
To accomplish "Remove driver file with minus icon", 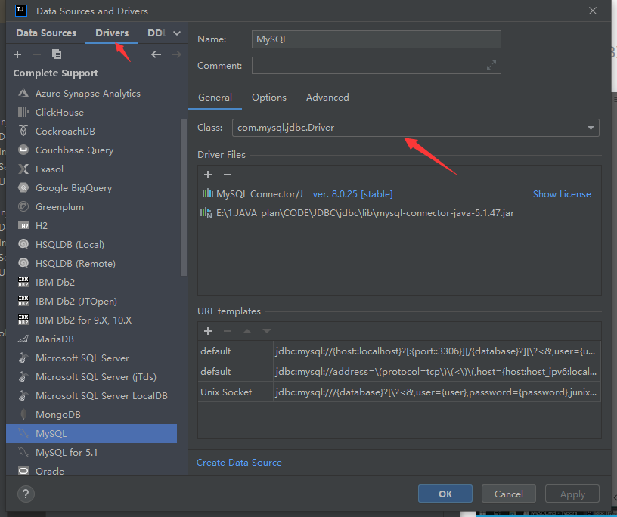I will tap(228, 175).
